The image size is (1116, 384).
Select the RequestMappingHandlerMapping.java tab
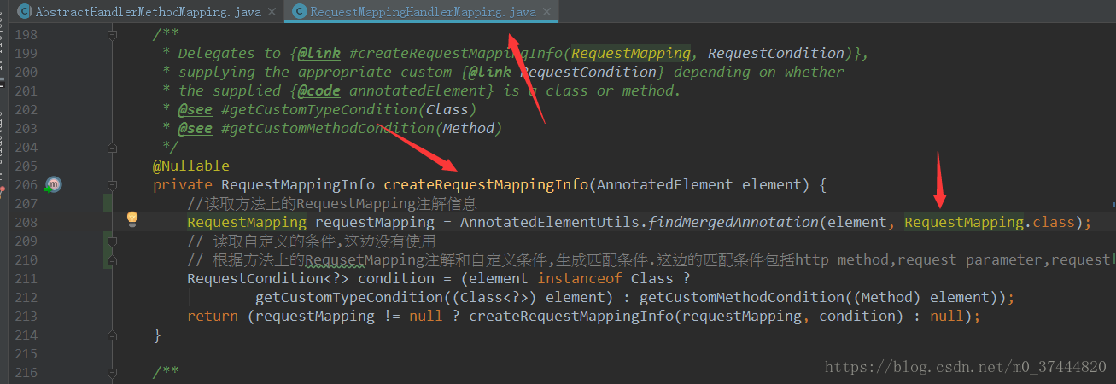tap(423, 12)
